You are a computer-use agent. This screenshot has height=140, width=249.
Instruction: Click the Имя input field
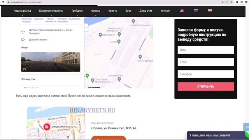[x=206, y=50]
